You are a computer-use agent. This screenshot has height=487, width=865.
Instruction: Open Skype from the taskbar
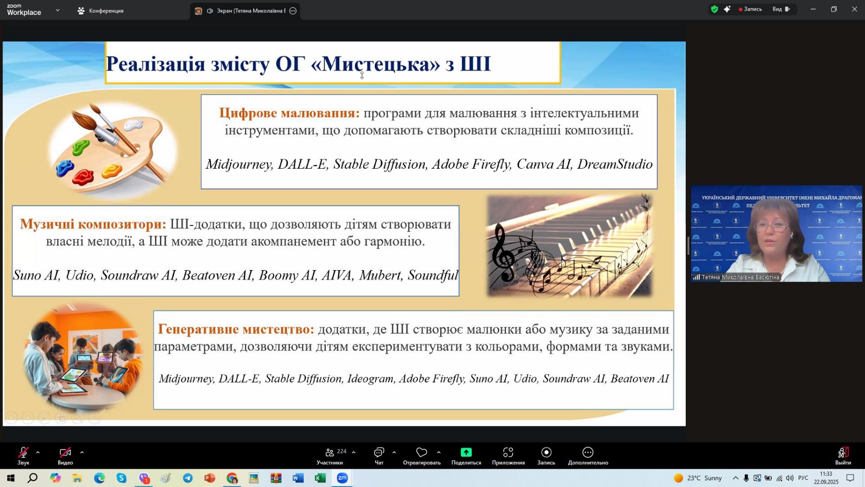coord(122,478)
